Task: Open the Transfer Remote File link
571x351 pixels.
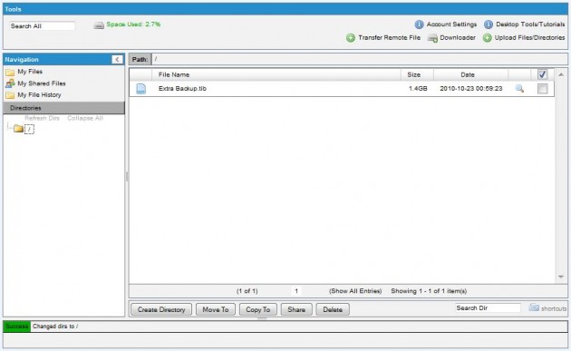Action: click(390, 37)
